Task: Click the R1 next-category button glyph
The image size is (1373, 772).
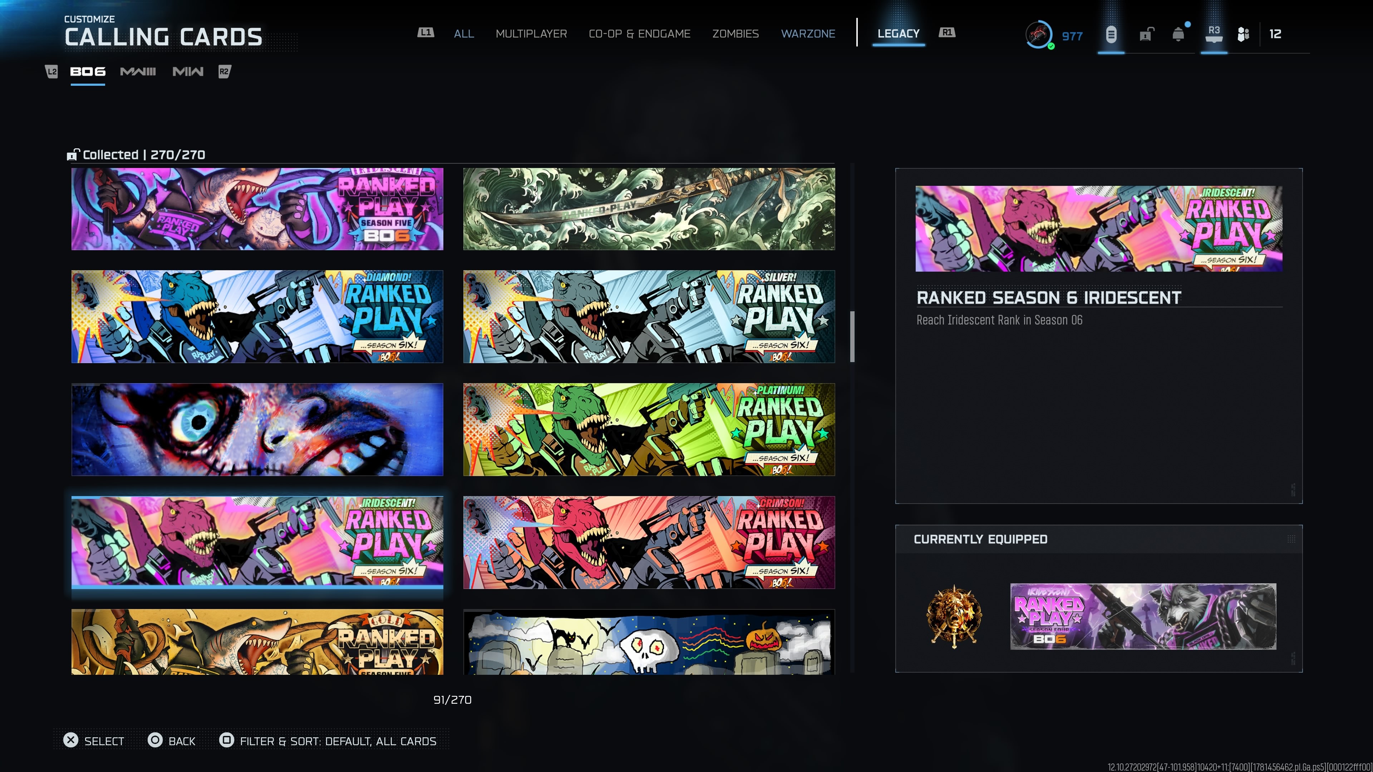Action: (x=947, y=33)
